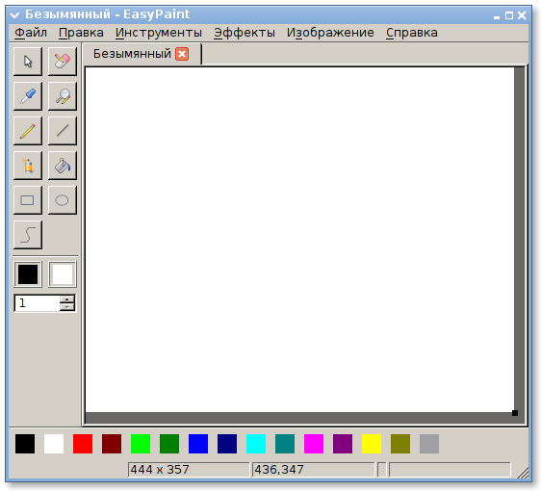Choose the Pencil tool

tap(28, 131)
